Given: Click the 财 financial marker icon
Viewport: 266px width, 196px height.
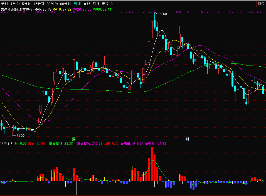Looking at the screenshot, I should coord(187,139).
